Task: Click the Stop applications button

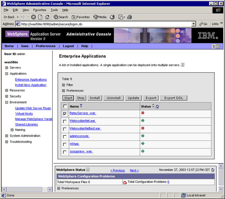Action: point(81,98)
